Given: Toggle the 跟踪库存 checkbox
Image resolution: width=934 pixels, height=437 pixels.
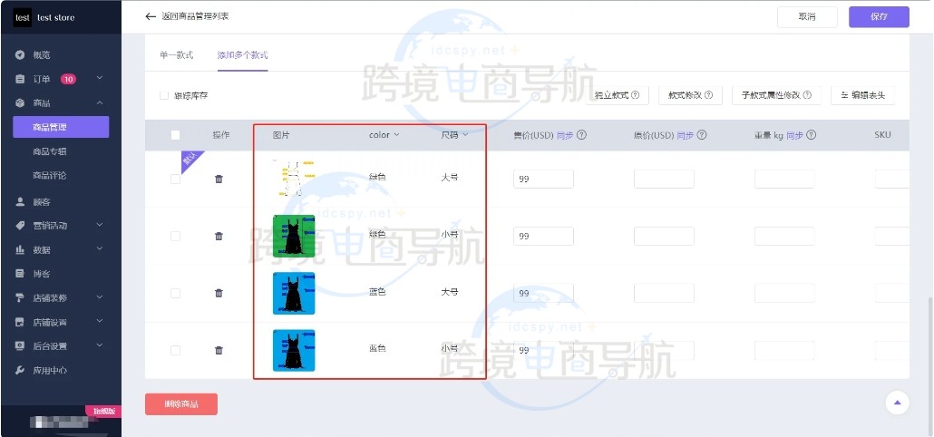Looking at the screenshot, I should point(164,95).
